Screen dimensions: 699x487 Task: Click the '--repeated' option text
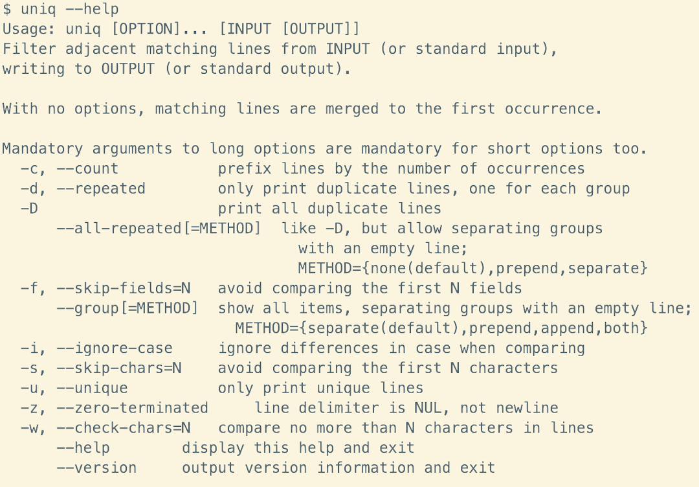[101, 189]
